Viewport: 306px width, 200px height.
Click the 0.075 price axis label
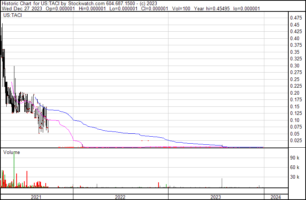(x=296, y=127)
